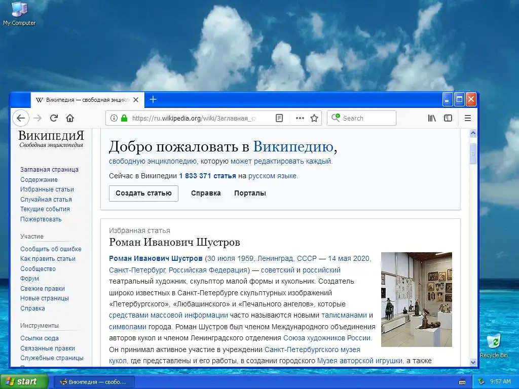View Свежие правки

(43, 288)
